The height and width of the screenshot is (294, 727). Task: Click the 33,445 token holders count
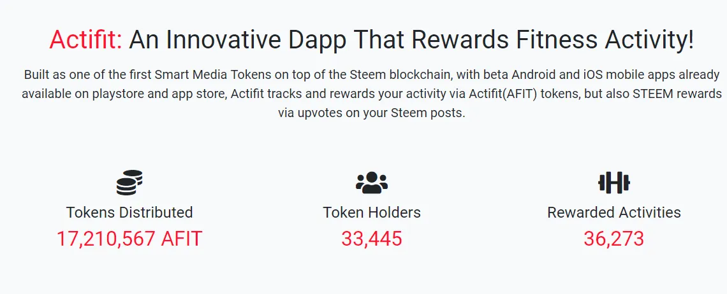372,239
